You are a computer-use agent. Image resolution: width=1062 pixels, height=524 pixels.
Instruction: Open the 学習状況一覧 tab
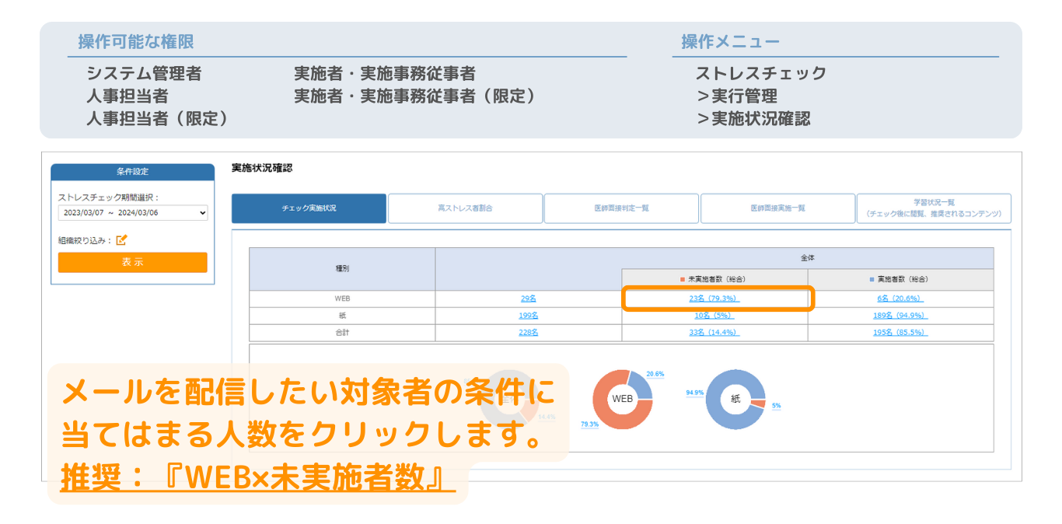click(934, 208)
